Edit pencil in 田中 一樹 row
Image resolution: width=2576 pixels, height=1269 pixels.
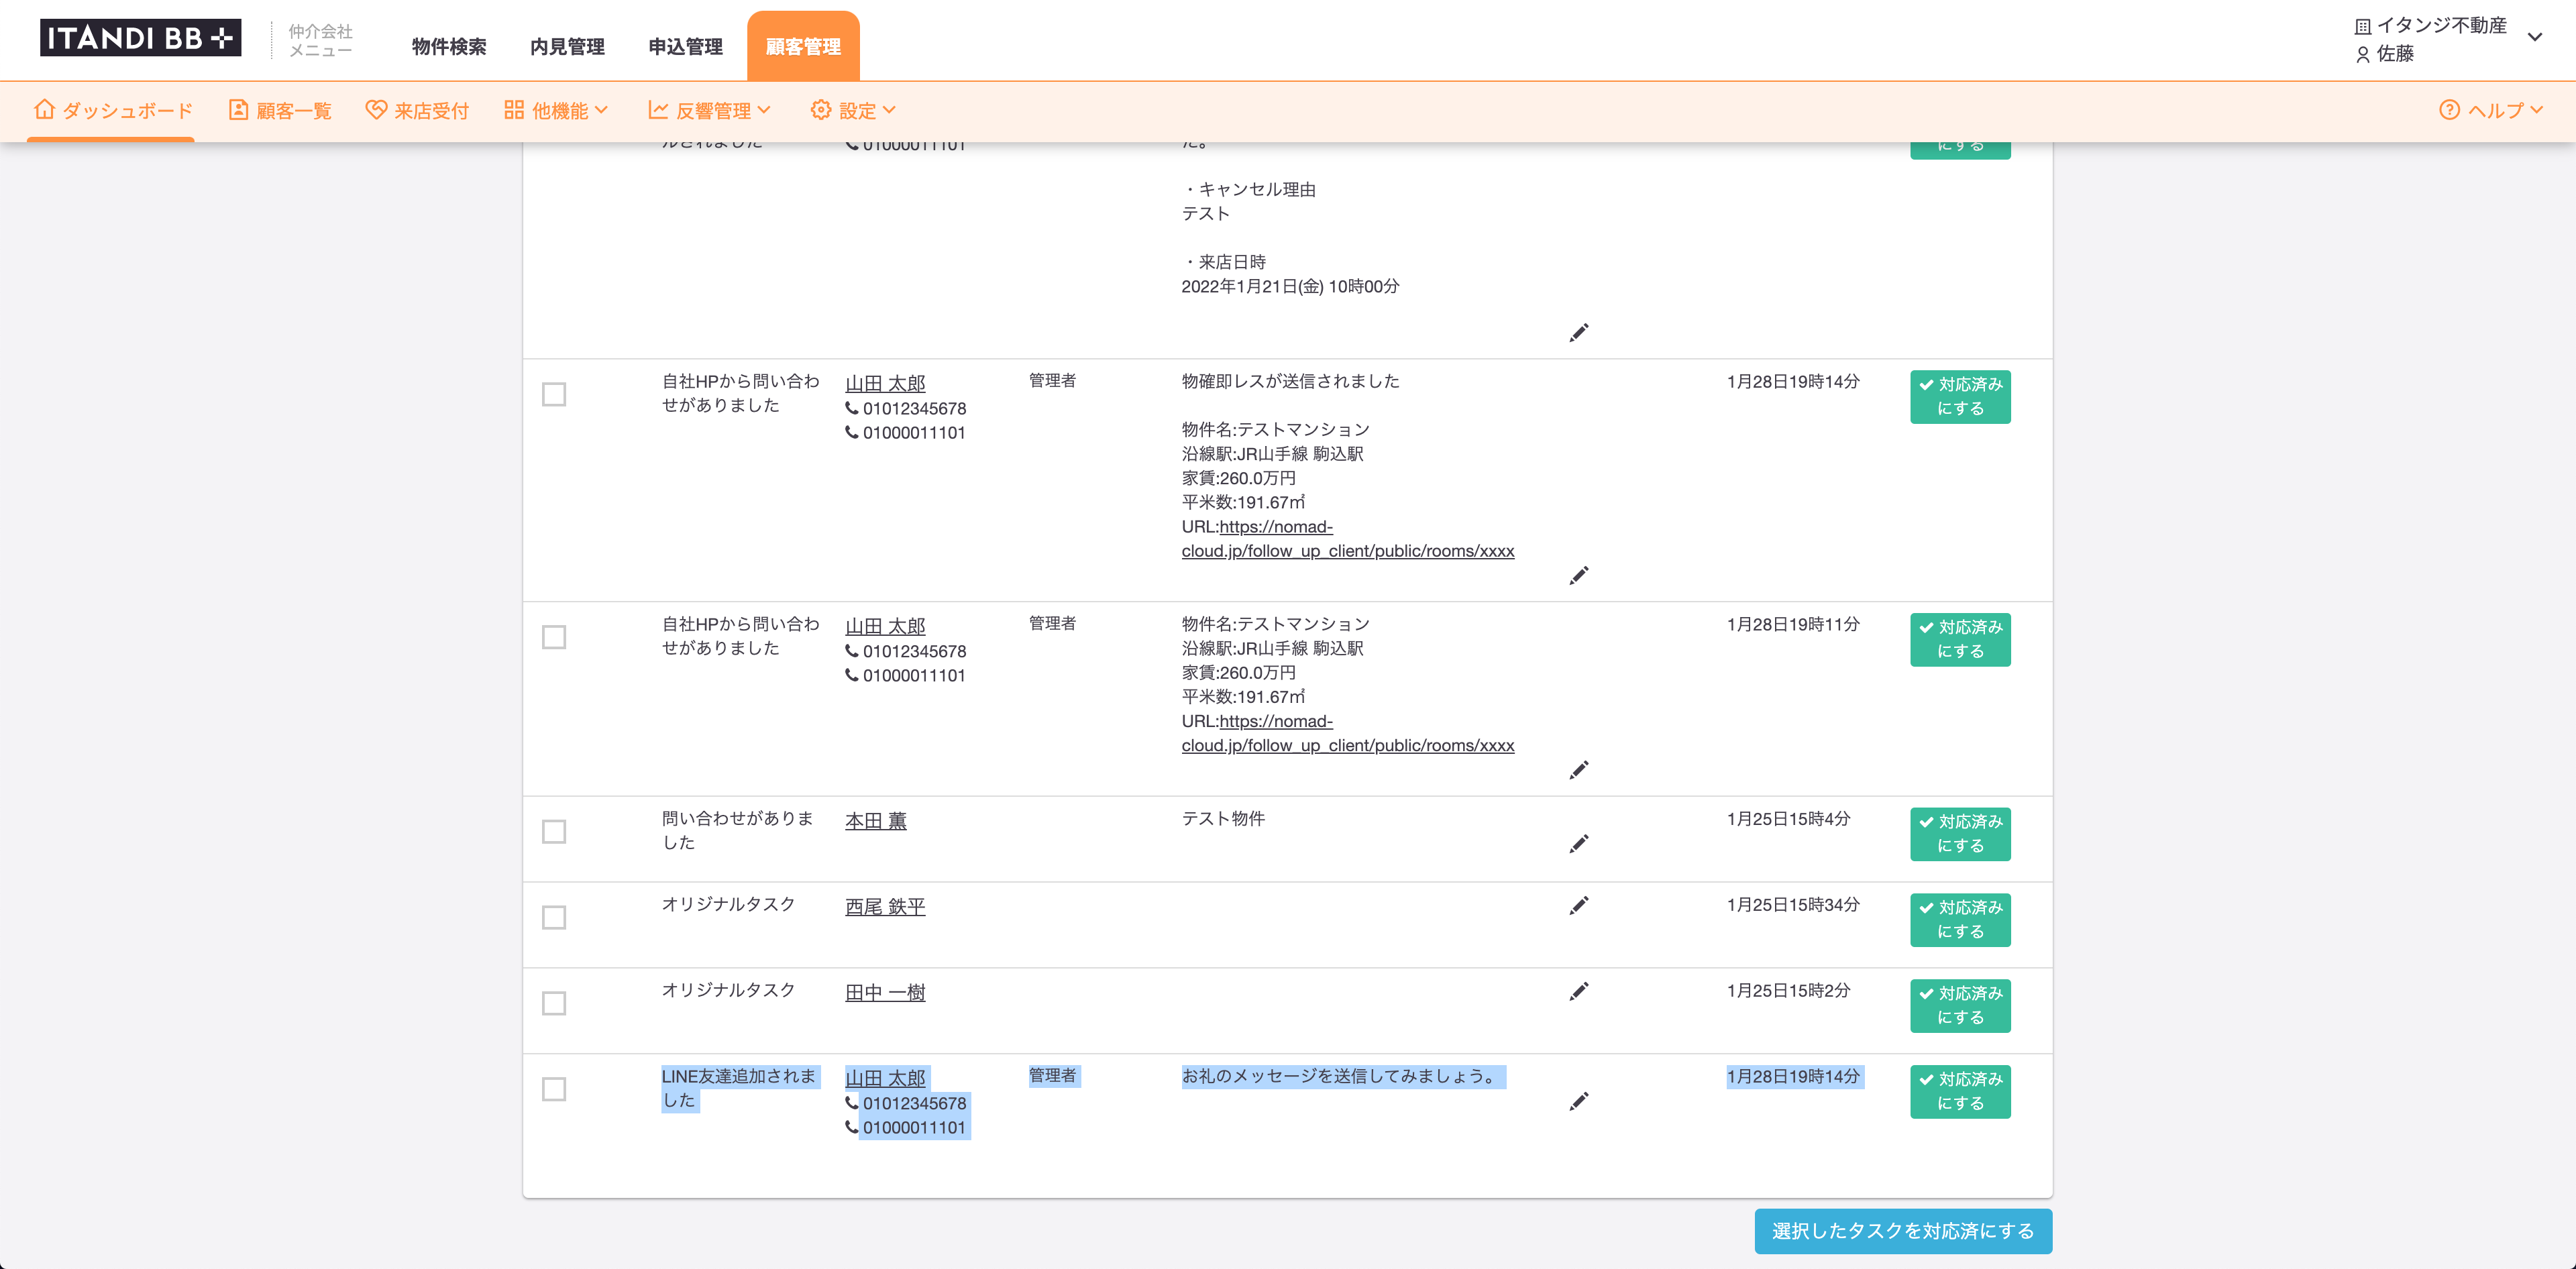pyautogui.click(x=1579, y=992)
